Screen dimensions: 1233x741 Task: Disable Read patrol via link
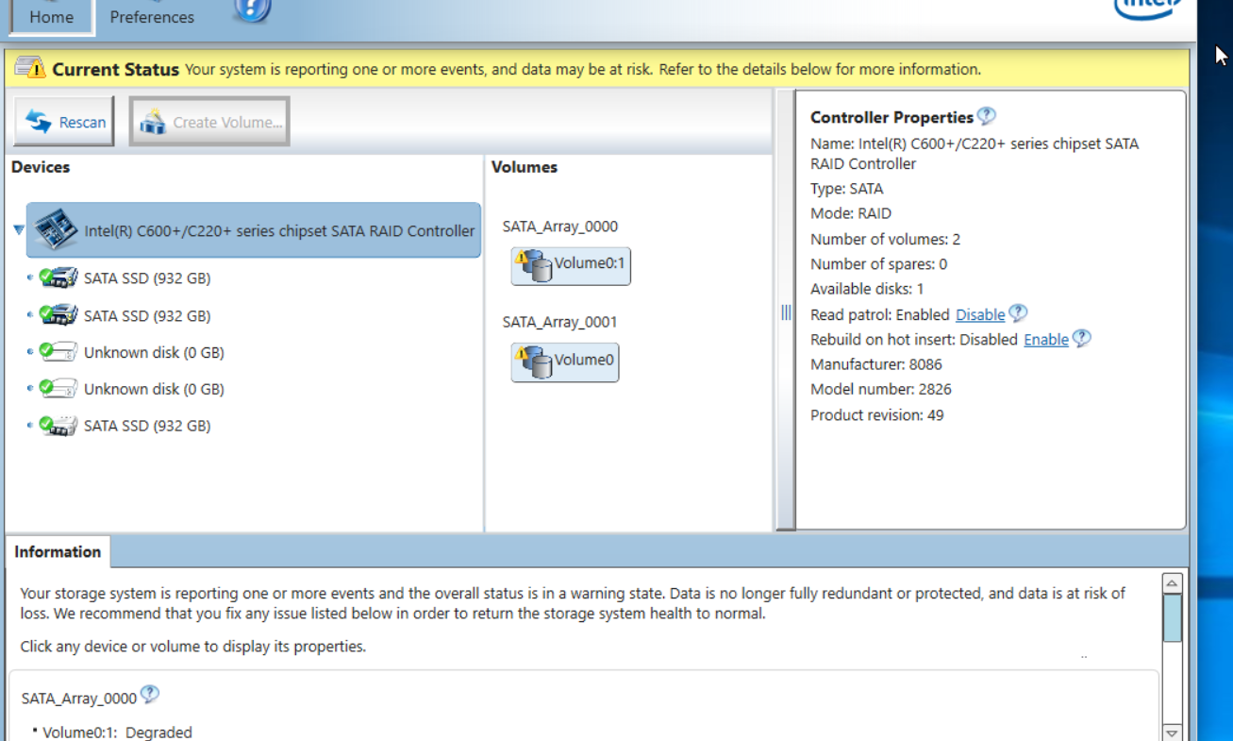[980, 314]
